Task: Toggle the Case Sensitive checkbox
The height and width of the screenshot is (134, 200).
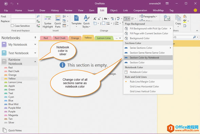Action: click(12, 26)
